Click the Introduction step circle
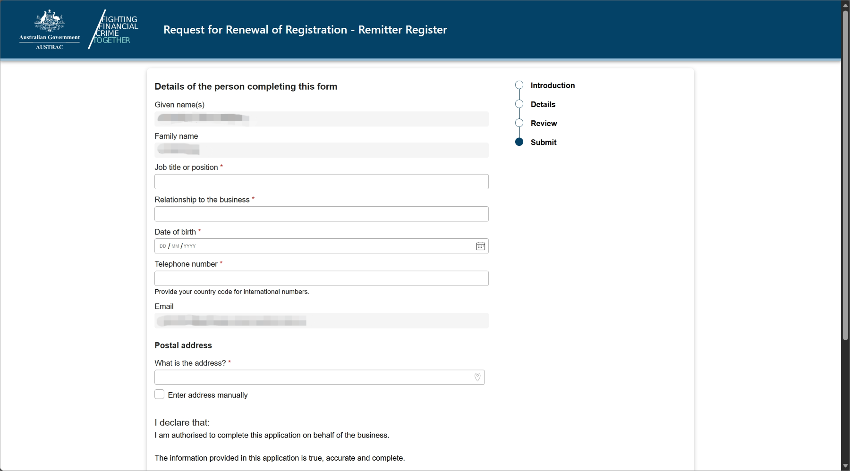The height and width of the screenshot is (471, 850). coord(519,85)
